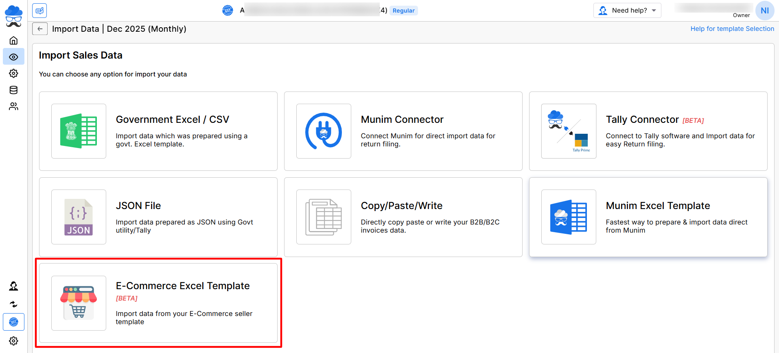Select the Munim Connector import card
The width and height of the screenshot is (779, 353).
403,131
